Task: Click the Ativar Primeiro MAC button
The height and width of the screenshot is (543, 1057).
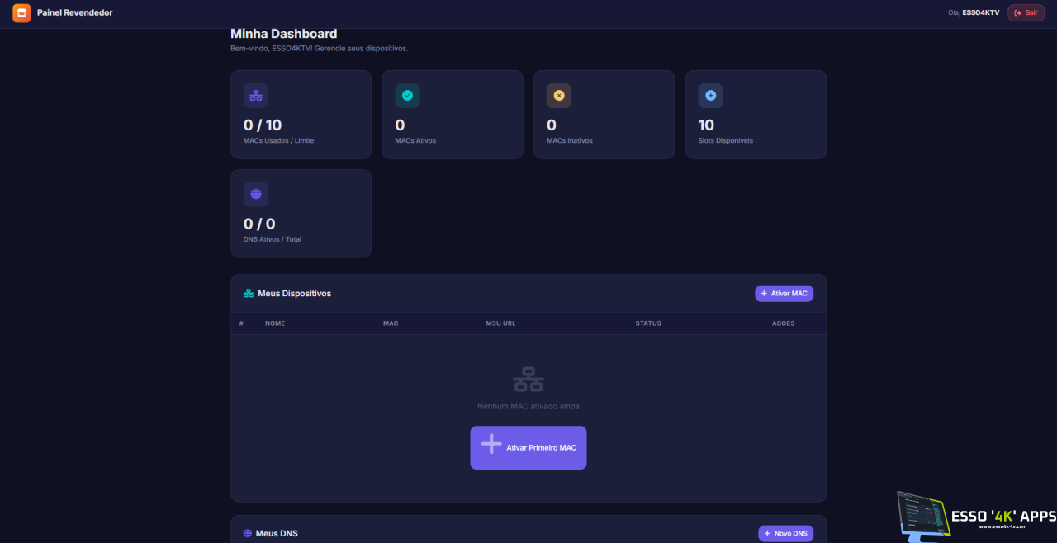Action: pos(528,447)
